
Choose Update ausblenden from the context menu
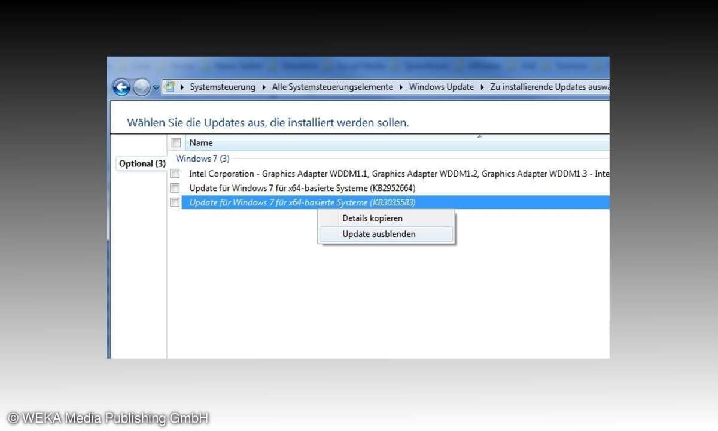tap(386, 234)
